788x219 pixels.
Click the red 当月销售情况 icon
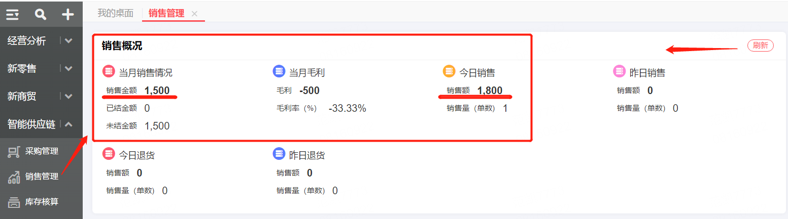point(109,71)
